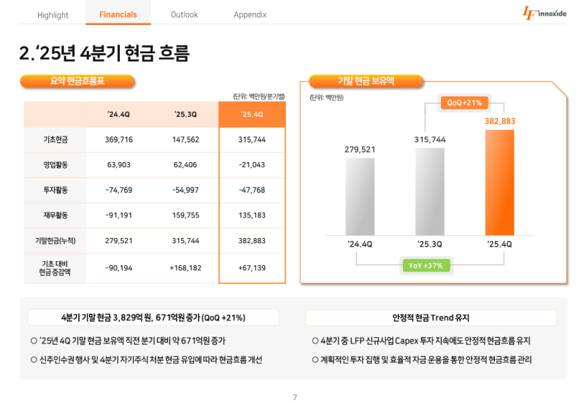
Task: Go to the Appendix tab
Action: [x=250, y=15]
